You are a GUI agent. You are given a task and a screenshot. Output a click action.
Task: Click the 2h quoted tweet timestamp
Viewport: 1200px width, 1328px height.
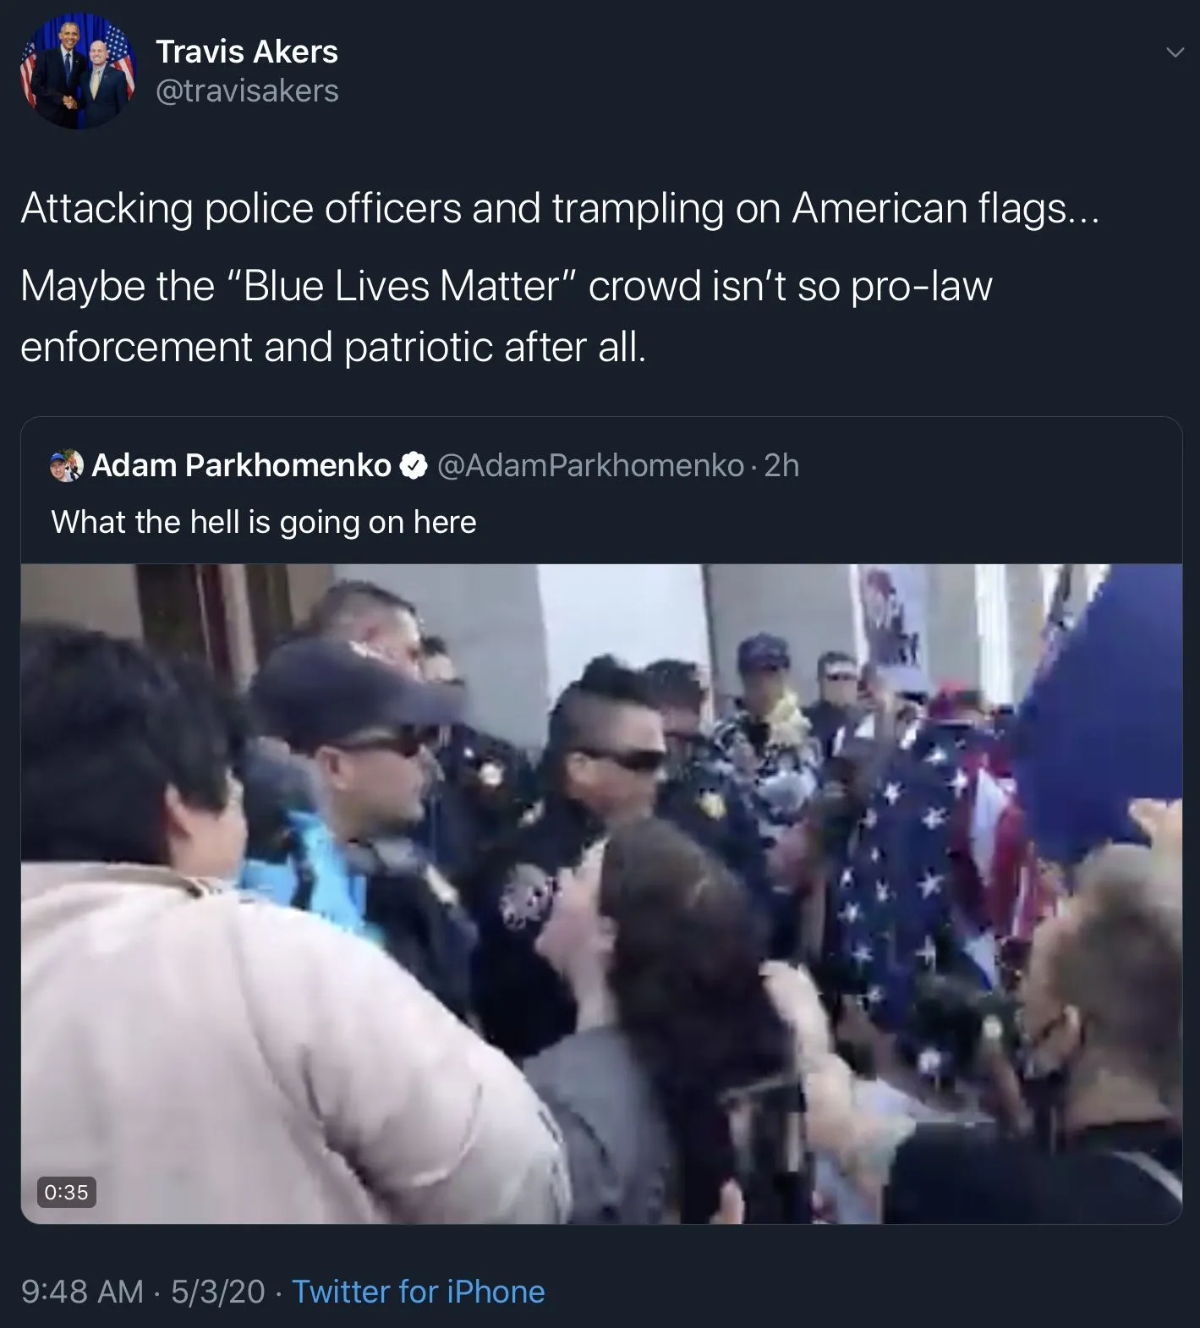[x=781, y=465]
